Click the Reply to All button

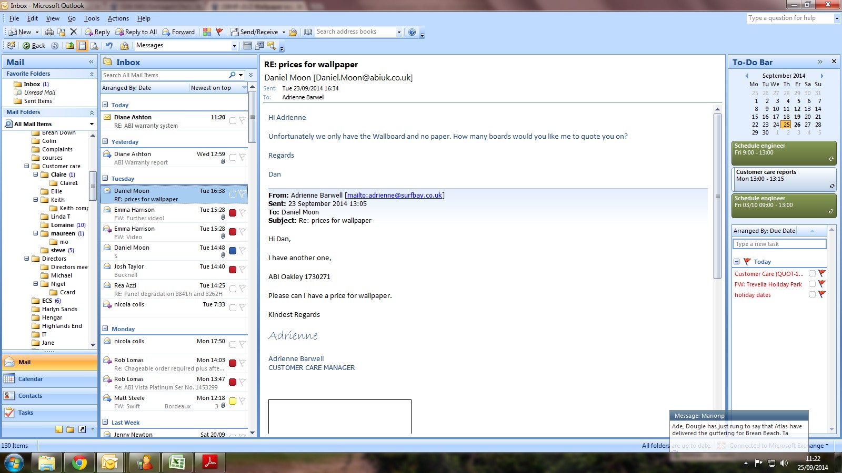coord(136,32)
